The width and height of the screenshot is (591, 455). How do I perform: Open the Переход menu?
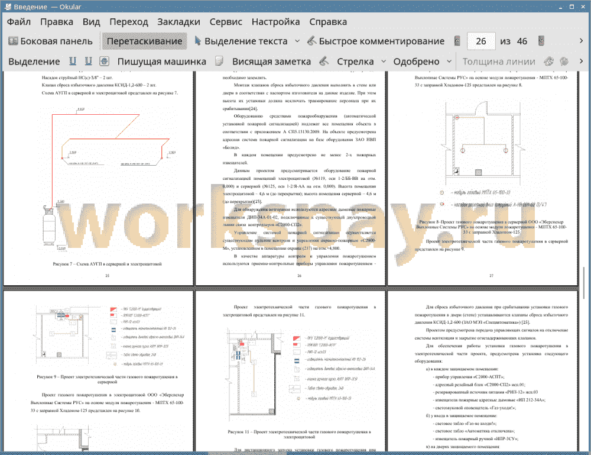[128, 22]
